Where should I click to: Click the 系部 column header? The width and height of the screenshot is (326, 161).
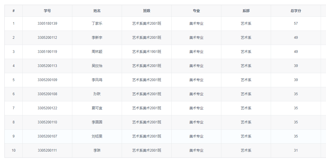(x=246, y=11)
